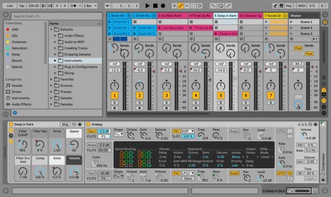Expand the Sampler folder
This screenshot has width=331, height=197.
point(51,98)
